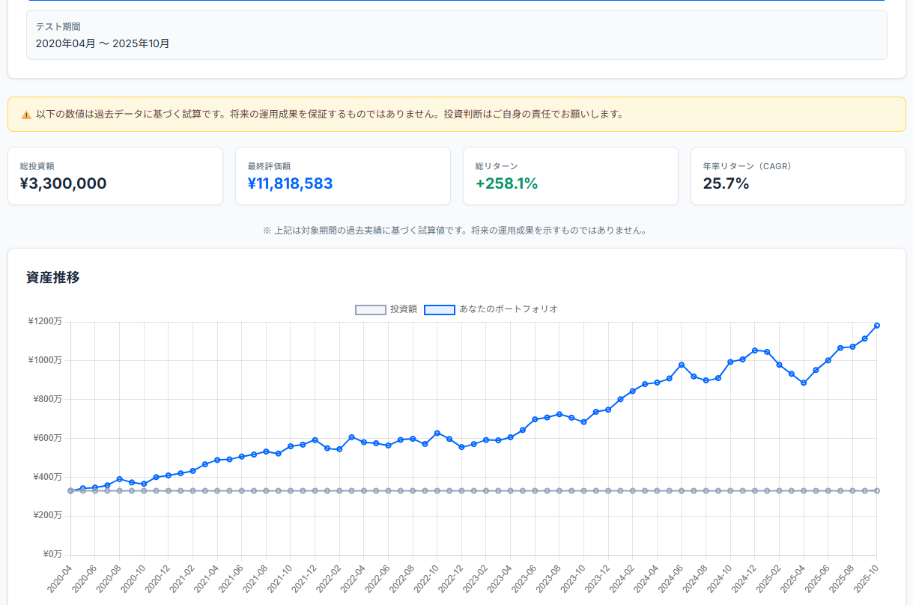Screen dimensions: 913x605
Task: Click the gray 投資額 legend color swatch
Action: 370,309
